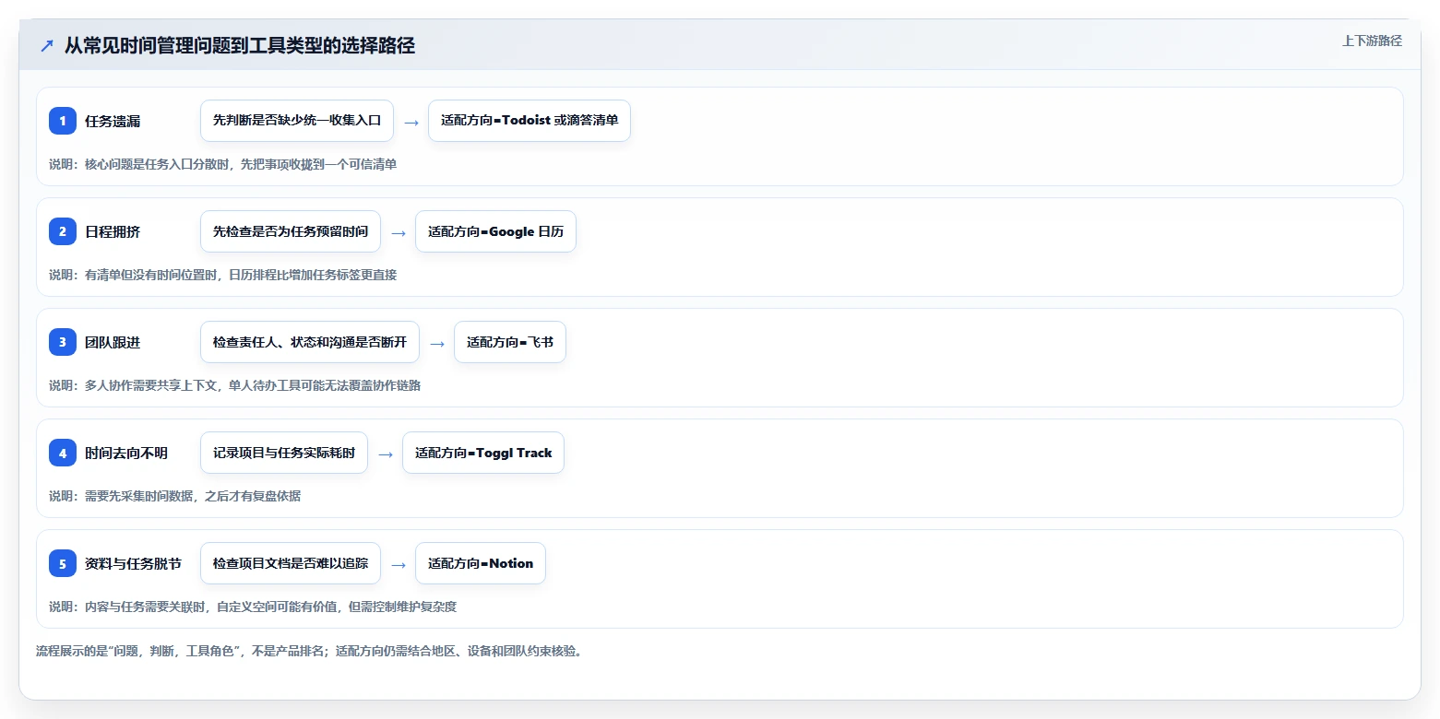Click the 适配方向=Google 日历 box

[x=495, y=231]
